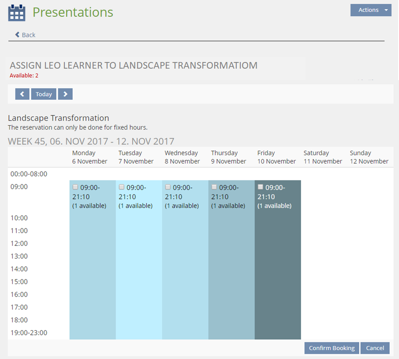The height and width of the screenshot is (359, 399).
Task: Check Tuesday 09:00-21:10 slot checkbox
Action: pos(122,187)
